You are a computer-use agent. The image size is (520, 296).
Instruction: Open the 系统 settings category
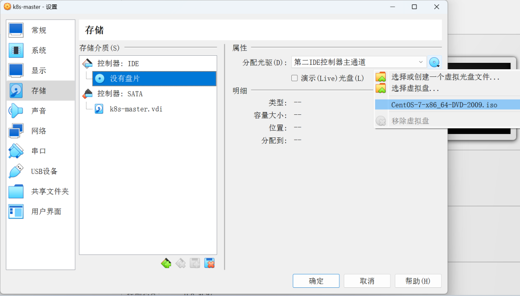tap(40, 50)
